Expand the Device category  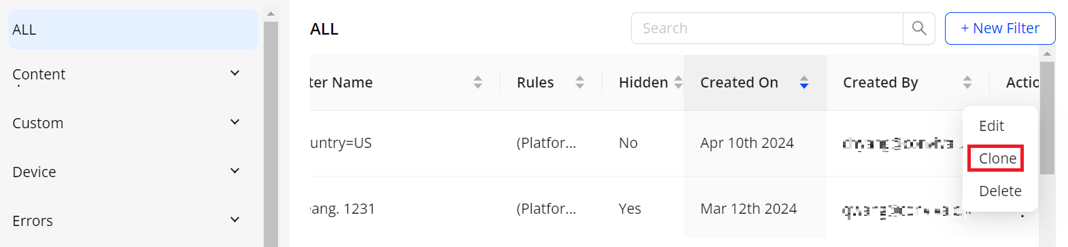click(x=235, y=171)
